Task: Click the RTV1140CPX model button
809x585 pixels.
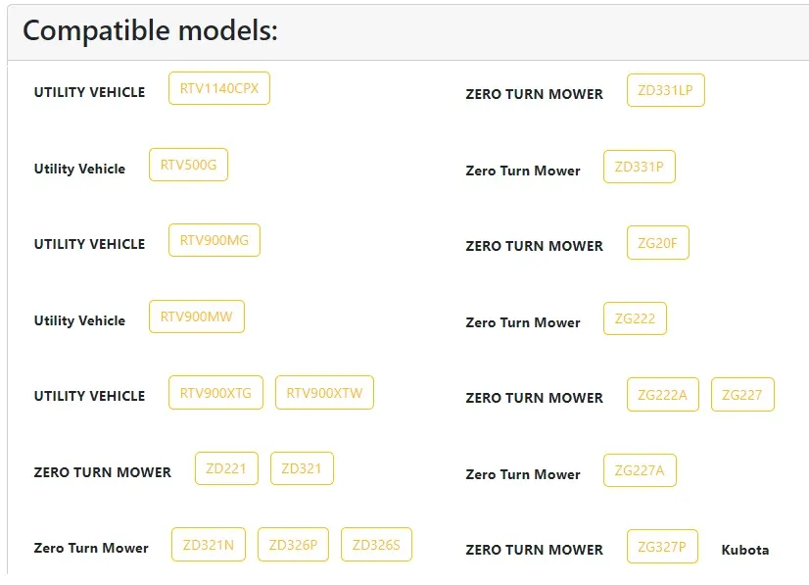Action: pyautogui.click(x=219, y=88)
